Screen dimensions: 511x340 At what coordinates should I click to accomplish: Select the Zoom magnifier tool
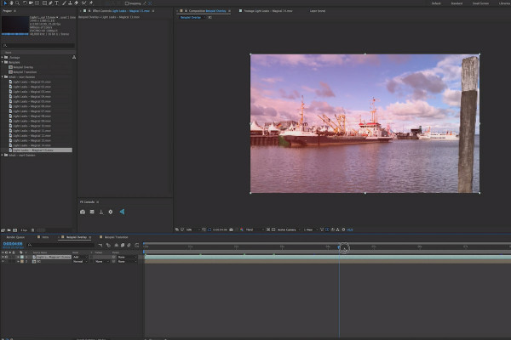[18, 3]
